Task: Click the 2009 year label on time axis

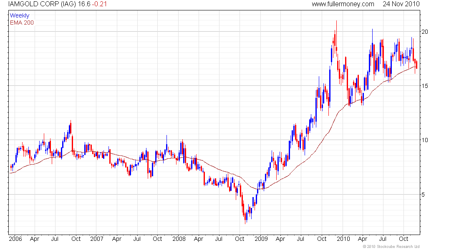Action: 261,239
